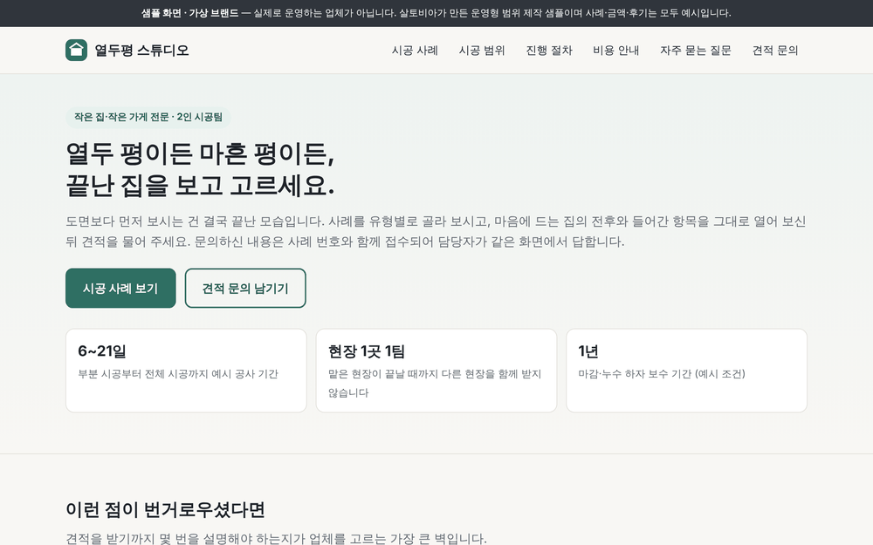
Task: Click the 견적 문의 남기기 button
Action: click(x=245, y=288)
